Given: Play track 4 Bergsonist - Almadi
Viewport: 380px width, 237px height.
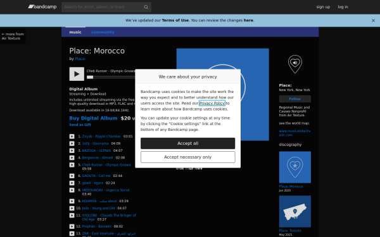Looking at the screenshot, I should (72, 157).
